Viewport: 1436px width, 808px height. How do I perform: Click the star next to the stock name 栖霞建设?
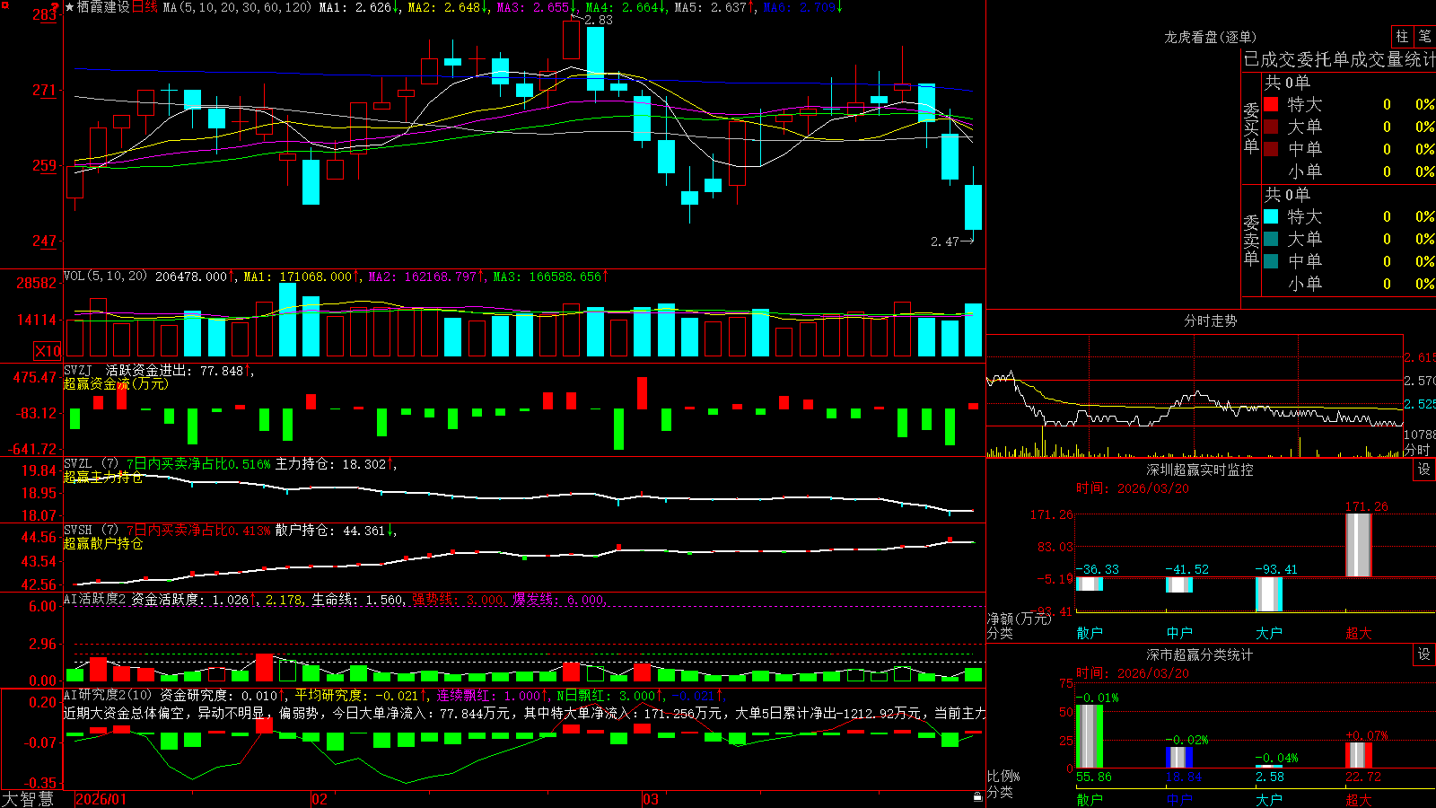click(x=70, y=7)
